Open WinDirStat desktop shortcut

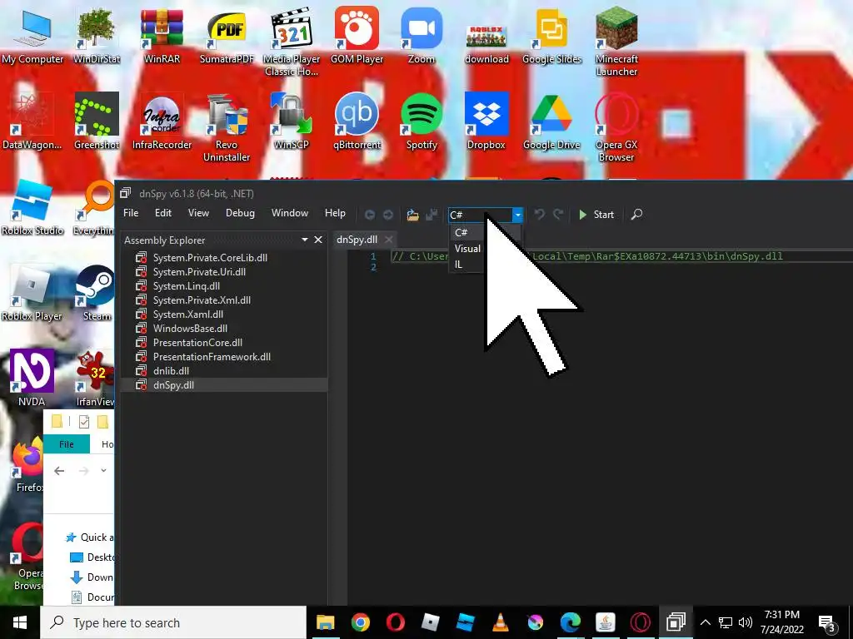(97, 36)
